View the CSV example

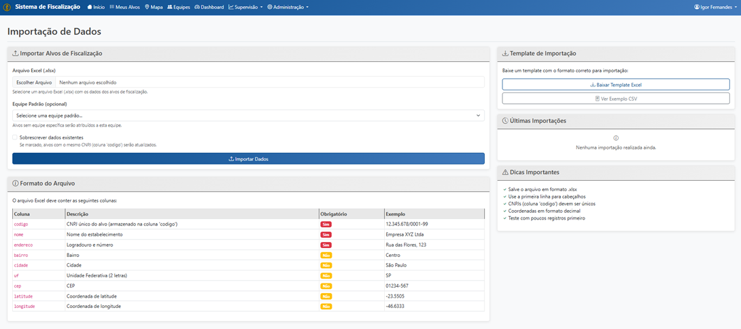tap(616, 99)
